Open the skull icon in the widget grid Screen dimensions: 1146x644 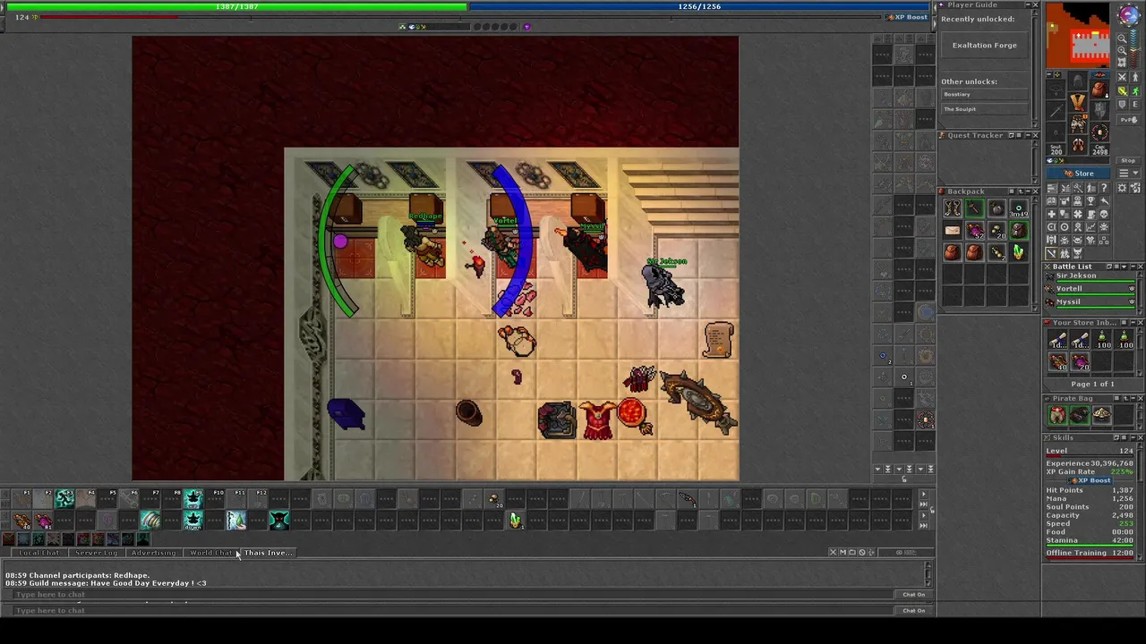coord(1104,214)
